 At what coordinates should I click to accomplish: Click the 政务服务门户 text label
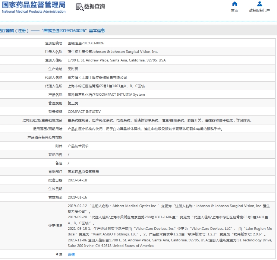tap(259, 10)
